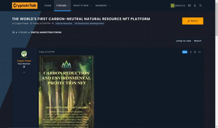Open the alerts bell icon
218x128 pixels.
195,5
